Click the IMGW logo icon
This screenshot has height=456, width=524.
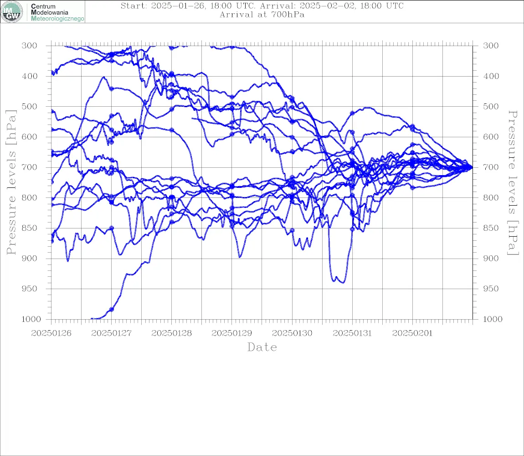12,12
